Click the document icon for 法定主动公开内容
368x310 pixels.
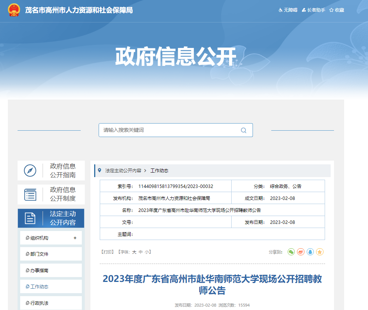tap(30, 218)
